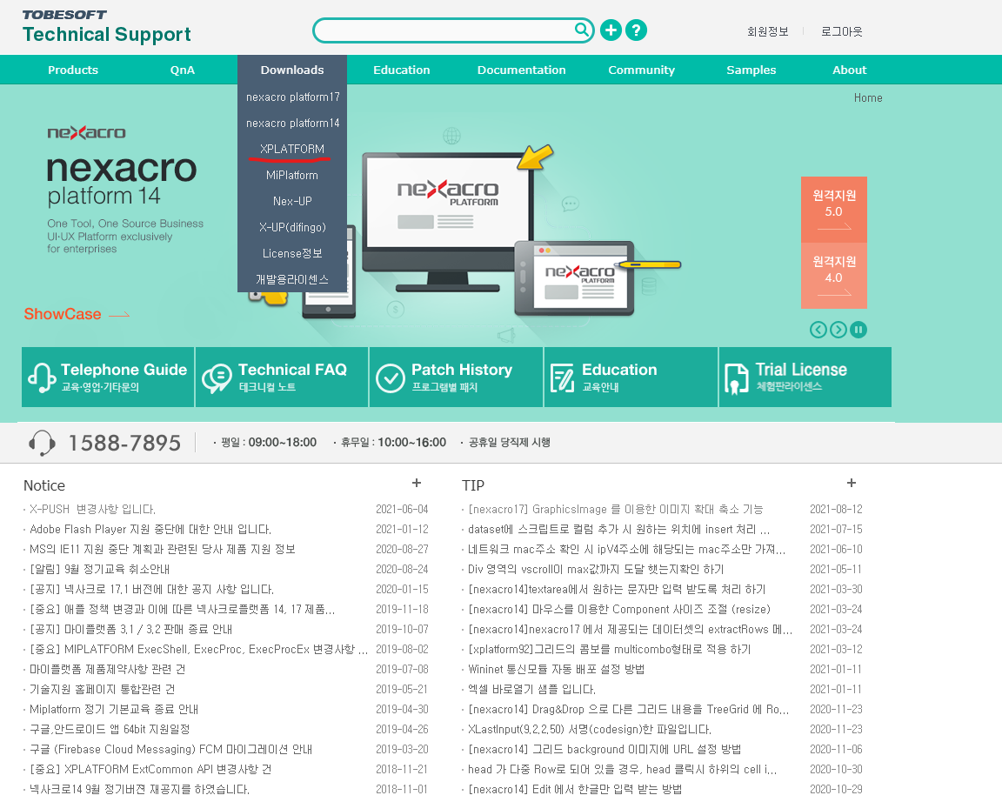Click 회원정보 member info link
The image size is (1002, 802).
[x=767, y=31]
